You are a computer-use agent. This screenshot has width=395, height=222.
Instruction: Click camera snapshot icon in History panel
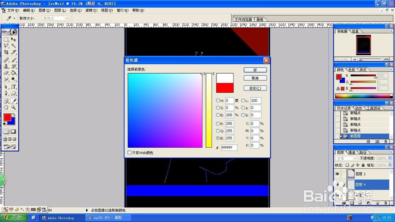pyautogui.click(x=377, y=142)
